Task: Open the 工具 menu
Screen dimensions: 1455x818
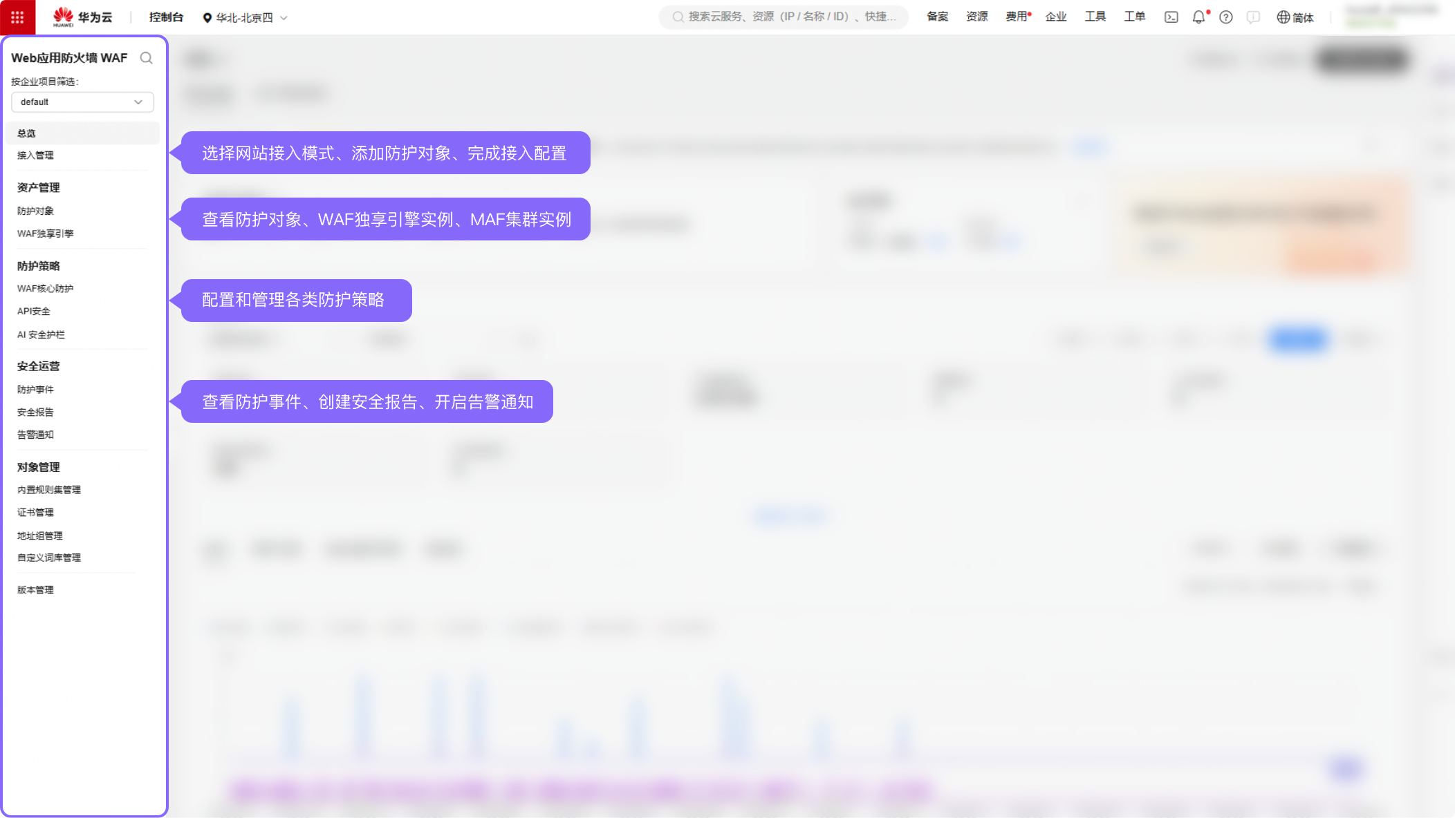Action: pos(1095,17)
